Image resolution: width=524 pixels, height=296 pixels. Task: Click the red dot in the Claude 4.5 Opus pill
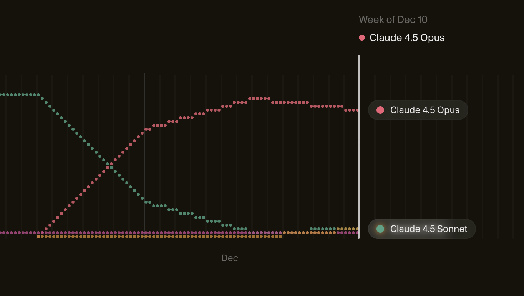coord(380,110)
